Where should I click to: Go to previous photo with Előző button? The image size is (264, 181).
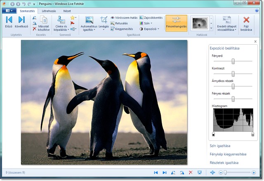coord(9,21)
